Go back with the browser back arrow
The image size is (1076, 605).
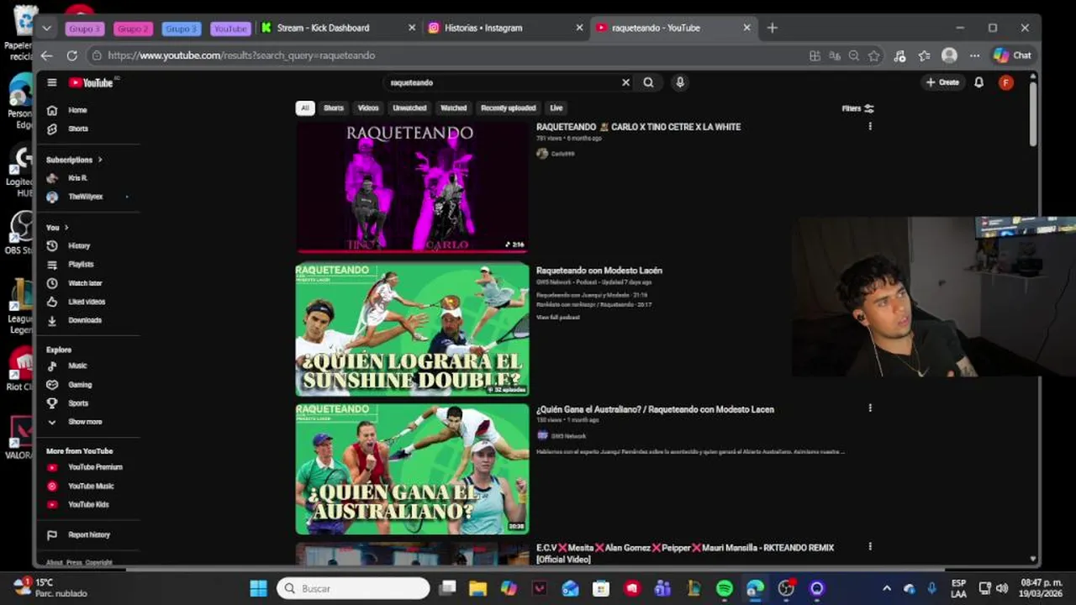47,55
